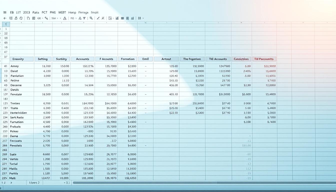The image size is (336, 192).
Task: Select the cell with value $21,9000
Action: pos(264,66)
